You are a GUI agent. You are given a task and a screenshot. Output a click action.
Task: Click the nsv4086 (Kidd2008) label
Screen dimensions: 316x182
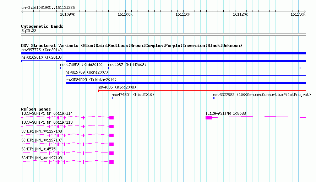click(x=117, y=87)
